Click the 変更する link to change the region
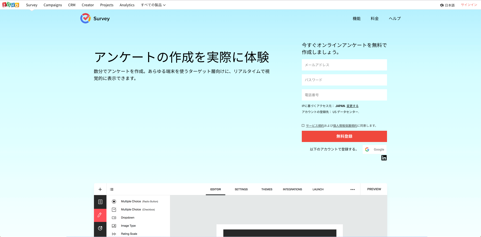481x237 pixels. (x=352, y=106)
